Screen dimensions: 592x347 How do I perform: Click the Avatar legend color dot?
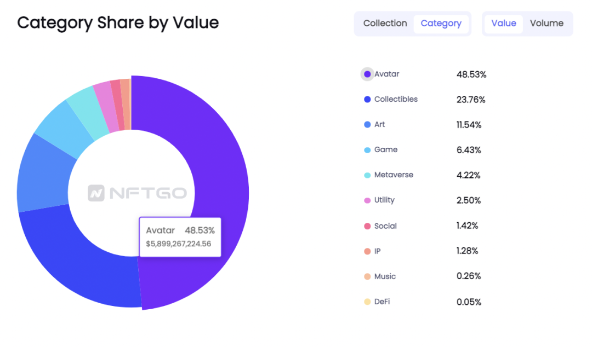(367, 74)
